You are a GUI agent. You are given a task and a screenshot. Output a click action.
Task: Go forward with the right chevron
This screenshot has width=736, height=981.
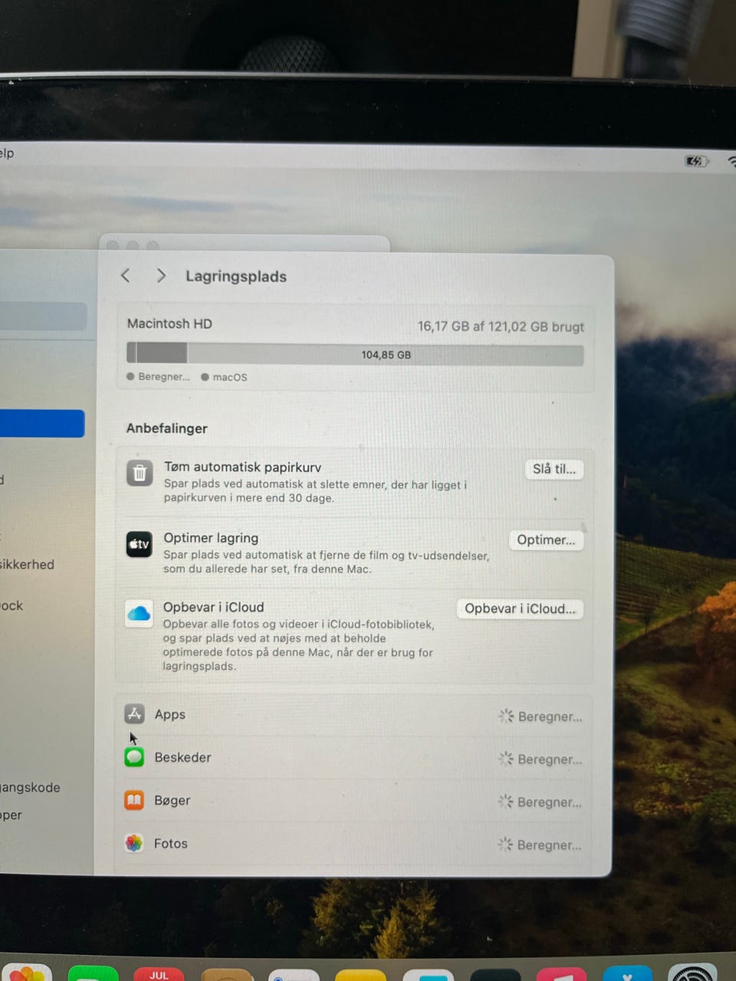click(x=161, y=275)
